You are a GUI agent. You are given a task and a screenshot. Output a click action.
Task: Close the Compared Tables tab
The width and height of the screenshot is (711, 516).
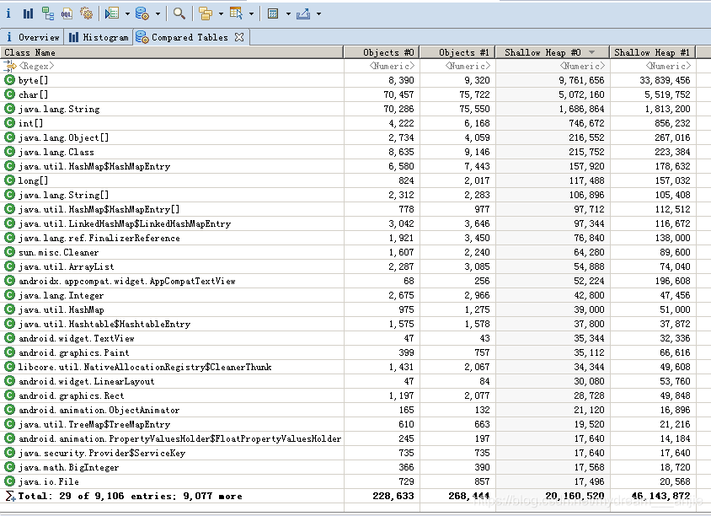tap(239, 37)
